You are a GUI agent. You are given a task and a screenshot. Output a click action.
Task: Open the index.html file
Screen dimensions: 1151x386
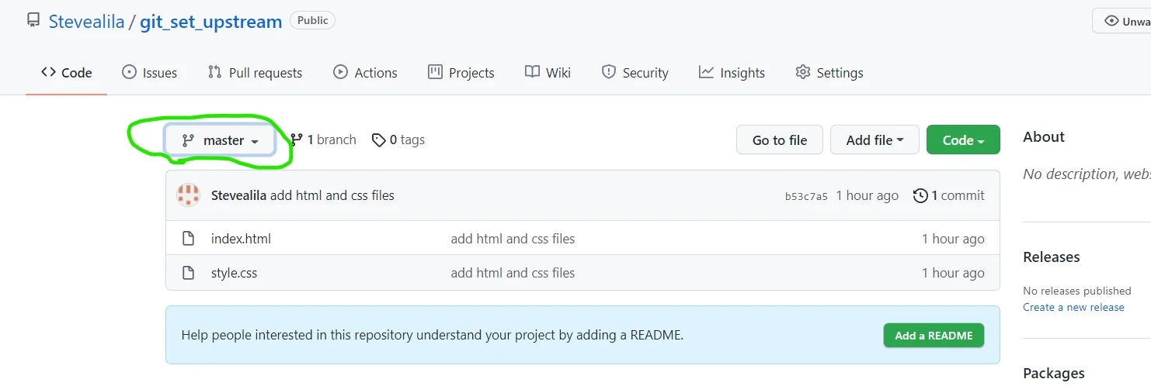(241, 239)
